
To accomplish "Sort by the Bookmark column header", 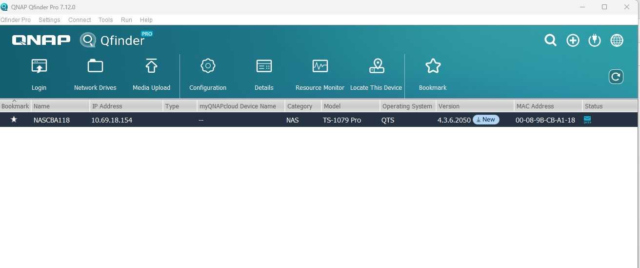I will pos(15,106).
